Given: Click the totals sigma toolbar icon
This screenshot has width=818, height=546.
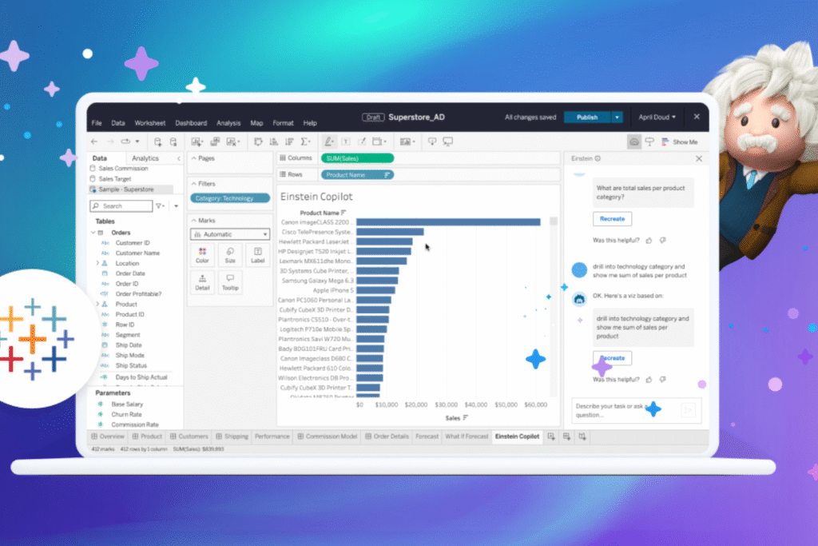Looking at the screenshot, I should click(x=304, y=141).
